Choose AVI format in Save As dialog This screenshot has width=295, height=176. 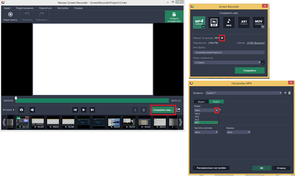244,22
